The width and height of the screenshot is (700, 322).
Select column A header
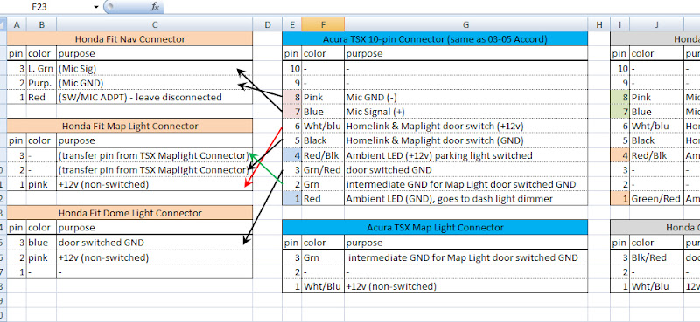(x=17, y=25)
